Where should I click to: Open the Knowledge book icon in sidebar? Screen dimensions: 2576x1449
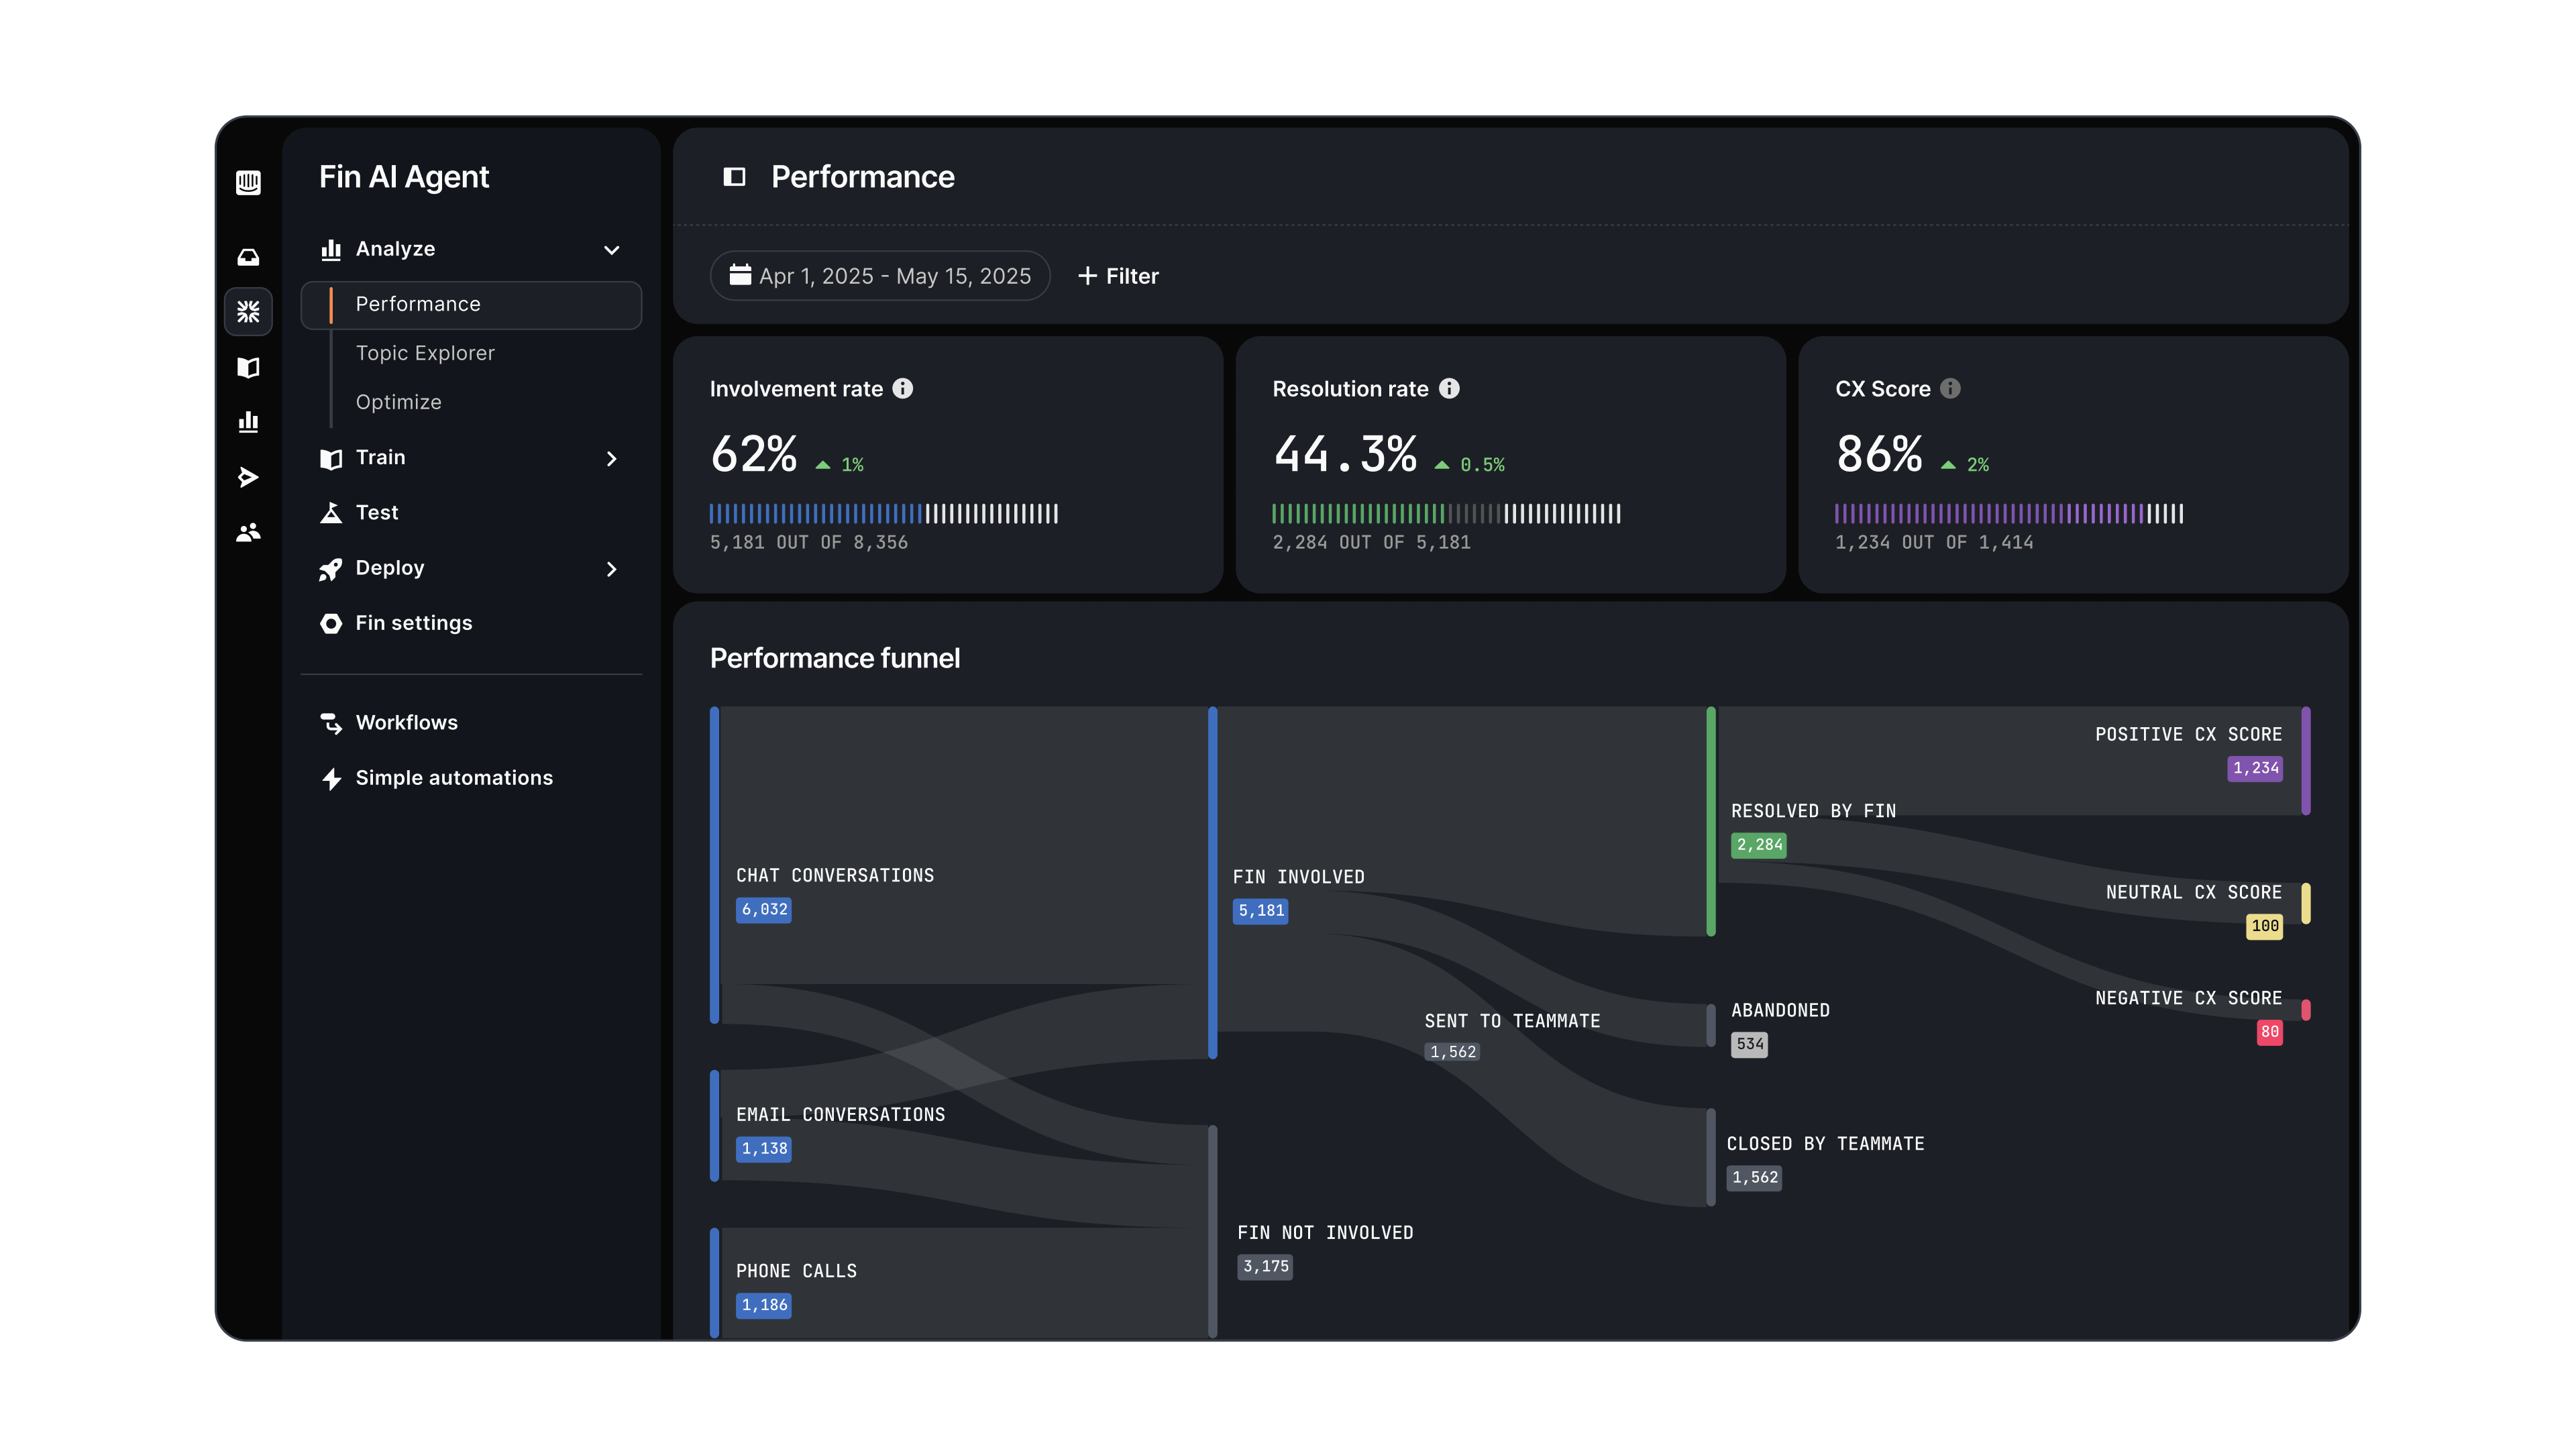coord(248,367)
